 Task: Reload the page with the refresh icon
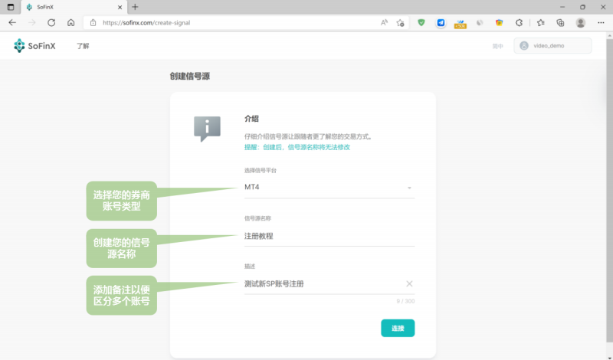tap(51, 23)
